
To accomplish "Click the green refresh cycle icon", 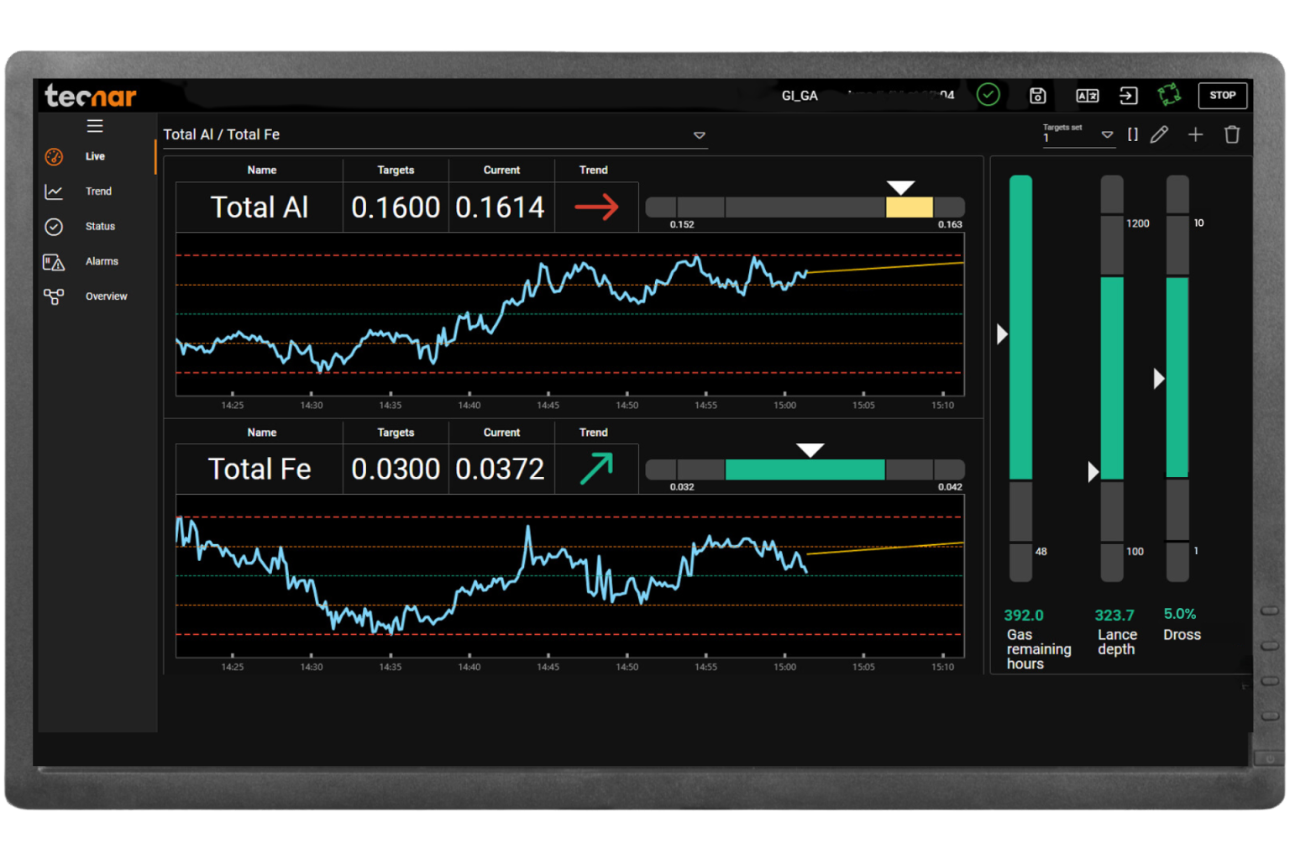I will 1169,95.
